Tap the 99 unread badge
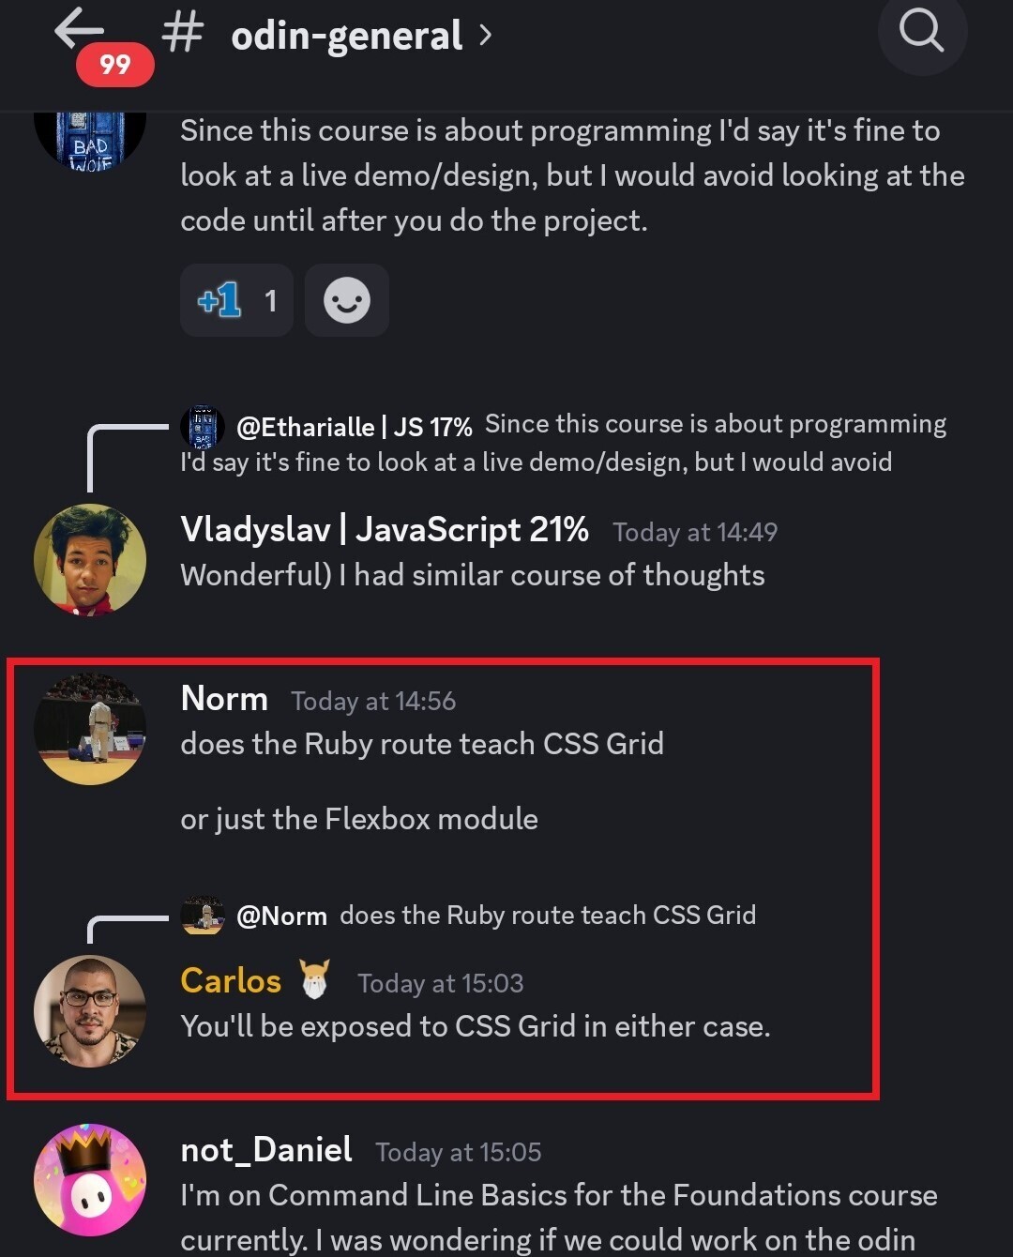The height and width of the screenshot is (1257, 1013). (114, 65)
